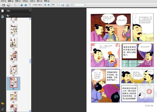Click the greyed-out globe toolbar icon
This screenshot has width=157, height=112.
click(15, 5)
